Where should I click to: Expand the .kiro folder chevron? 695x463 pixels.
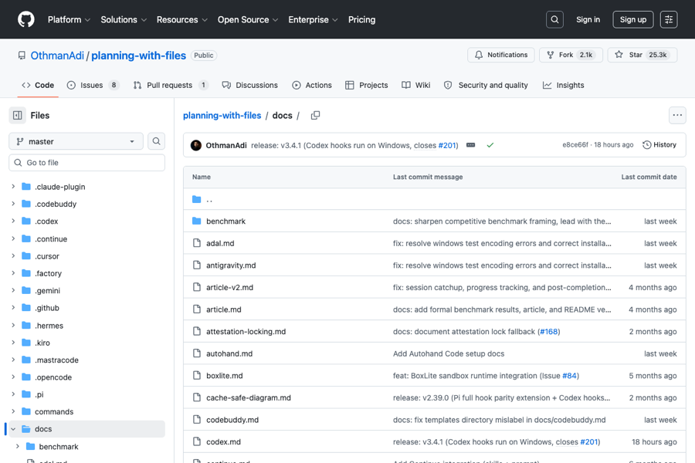tap(13, 343)
